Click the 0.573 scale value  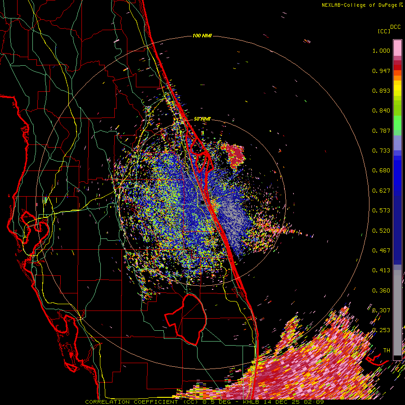click(381, 211)
